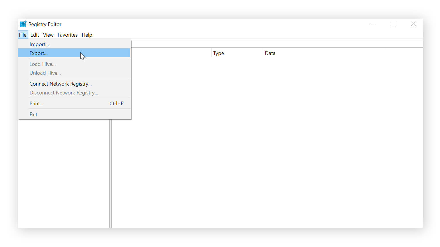Select Print... from the File menu
This screenshot has width=440, height=247.
[74, 104]
